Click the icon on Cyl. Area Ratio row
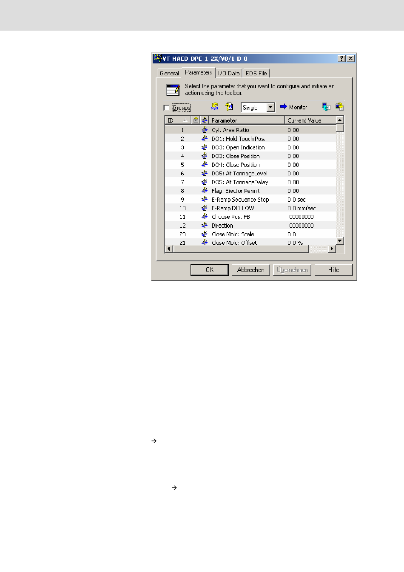 (205, 130)
